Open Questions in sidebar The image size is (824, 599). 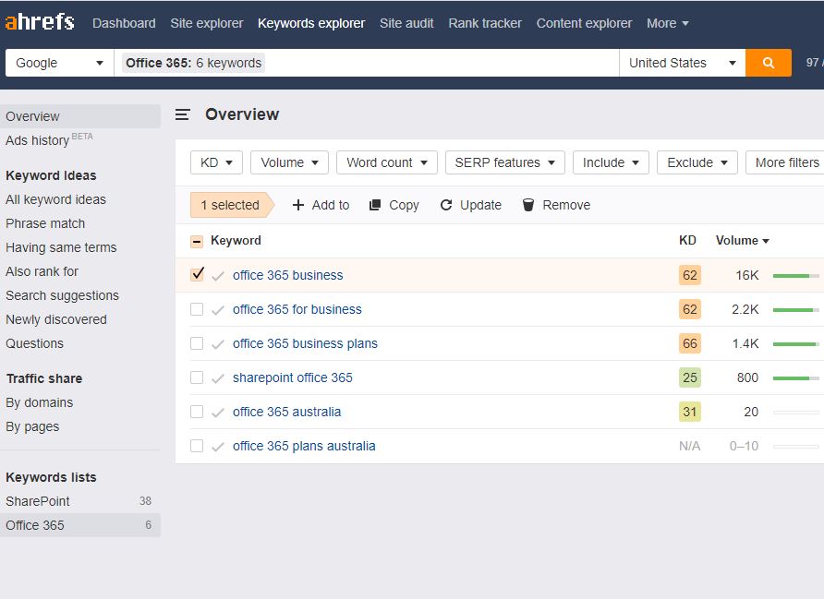click(35, 343)
